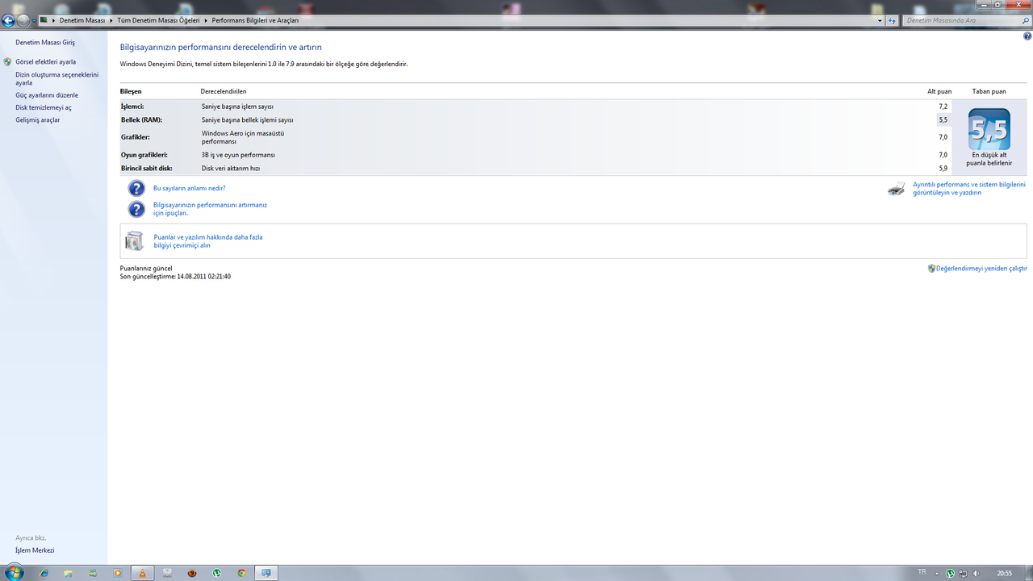The height and width of the screenshot is (581, 1033).
Task: Click the Back navigation arrow
Action: click(x=8, y=20)
